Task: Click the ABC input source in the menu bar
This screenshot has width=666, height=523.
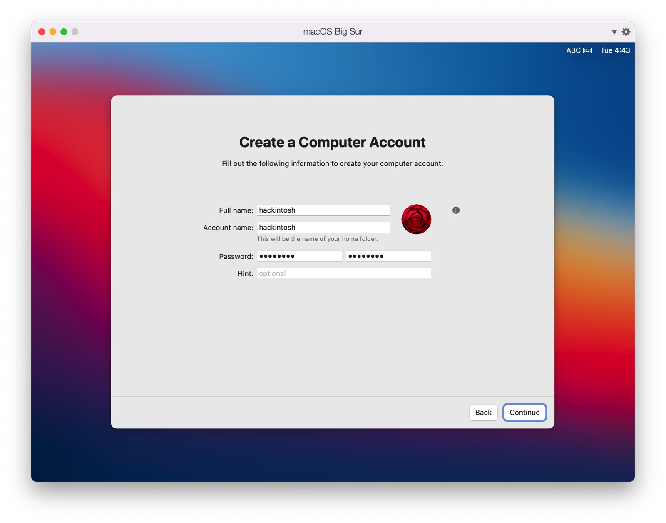Action: pos(572,50)
